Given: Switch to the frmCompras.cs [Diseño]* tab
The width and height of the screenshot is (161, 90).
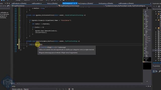Looking at the screenshot, I should [86, 3].
